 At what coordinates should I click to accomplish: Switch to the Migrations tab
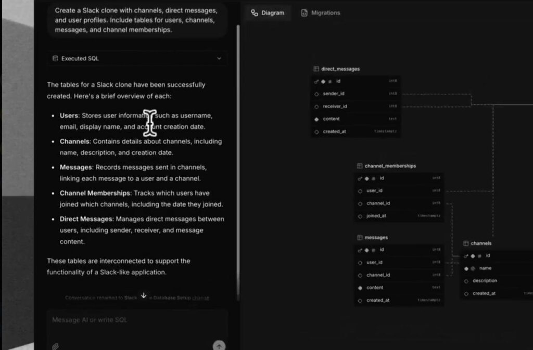(x=321, y=12)
